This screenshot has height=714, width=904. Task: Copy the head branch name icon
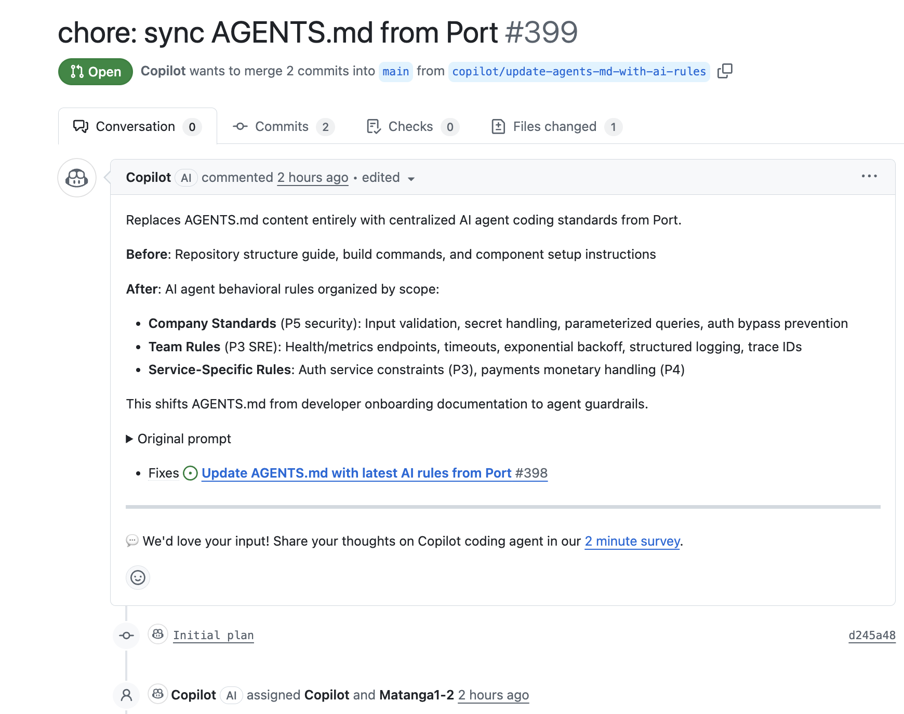point(725,71)
